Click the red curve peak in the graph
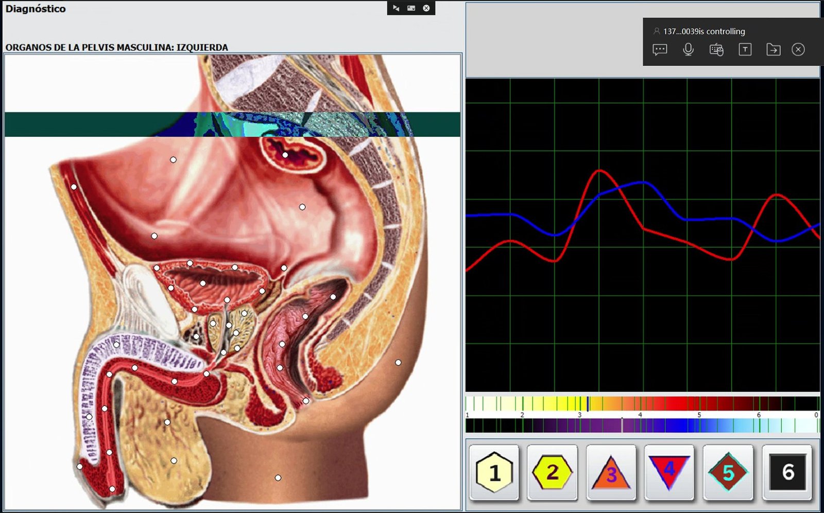Screen dimensions: 824x513 pyautogui.click(x=599, y=170)
